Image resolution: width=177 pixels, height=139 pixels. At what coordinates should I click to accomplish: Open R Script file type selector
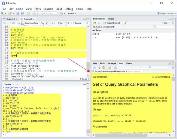(x=84, y=79)
